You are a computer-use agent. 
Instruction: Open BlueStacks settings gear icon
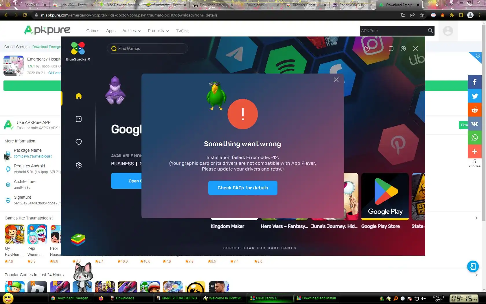click(79, 165)
